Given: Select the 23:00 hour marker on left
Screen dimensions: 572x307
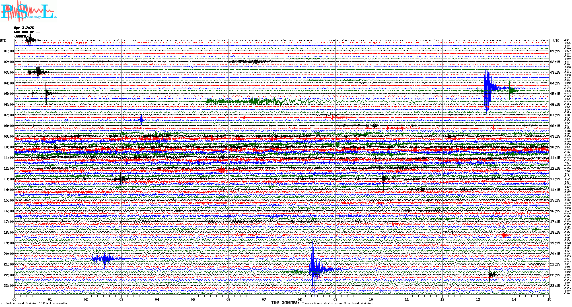Looking at the screenshot, I should coord(9,286).
